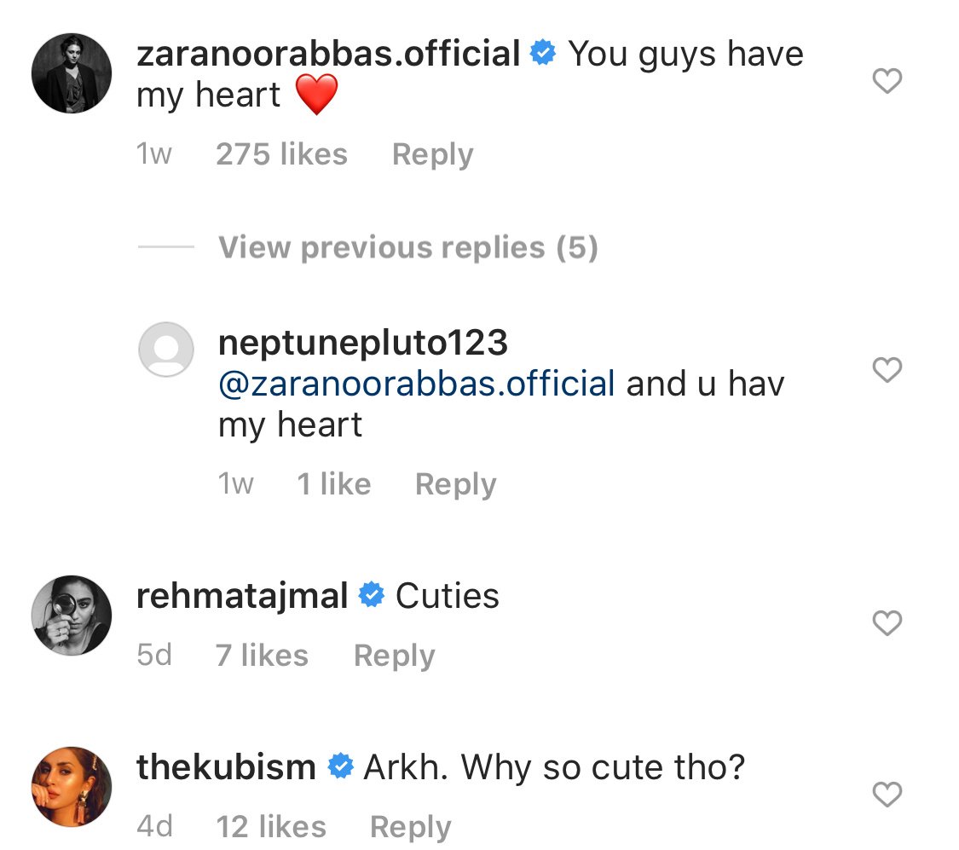Open neptunepluto123 username link
Viewport: 959px width, 850px height.
point(363,343)
